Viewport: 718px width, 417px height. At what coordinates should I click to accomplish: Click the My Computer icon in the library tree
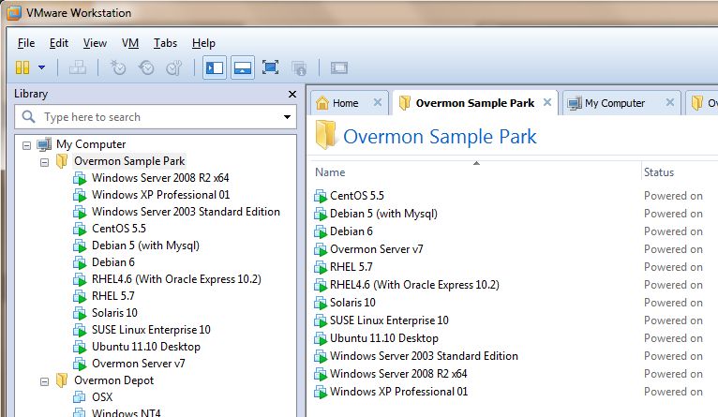click(44, 144)
